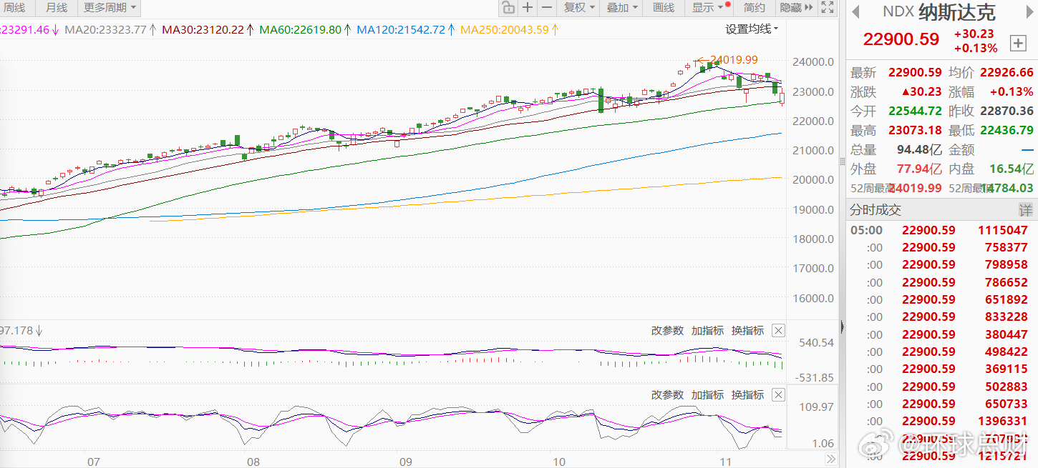Zoom in chart with plus icon
This screenshot has height=468, width=1038.
click(x=528, y=8)
